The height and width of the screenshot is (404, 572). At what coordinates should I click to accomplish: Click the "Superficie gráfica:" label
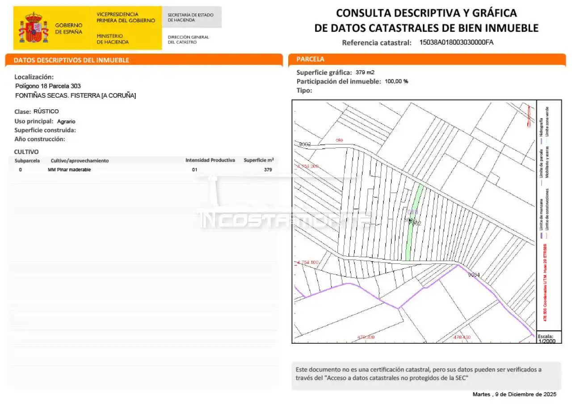tap(324, 72)
